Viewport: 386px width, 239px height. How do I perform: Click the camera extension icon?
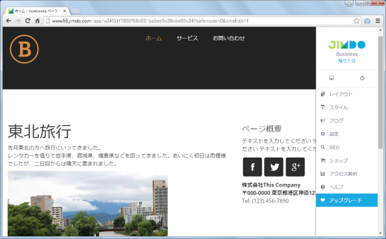(367, 21)
